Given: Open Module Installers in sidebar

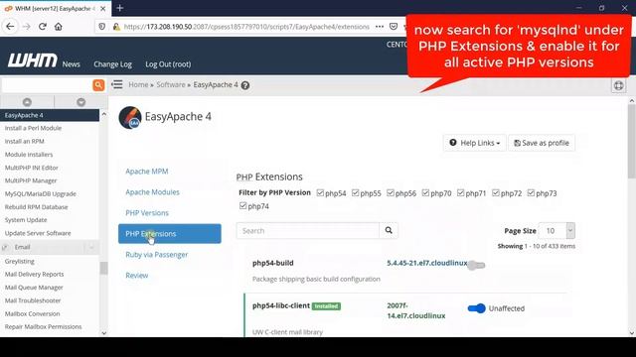Looking at the screenshot, I should point(29,155).
